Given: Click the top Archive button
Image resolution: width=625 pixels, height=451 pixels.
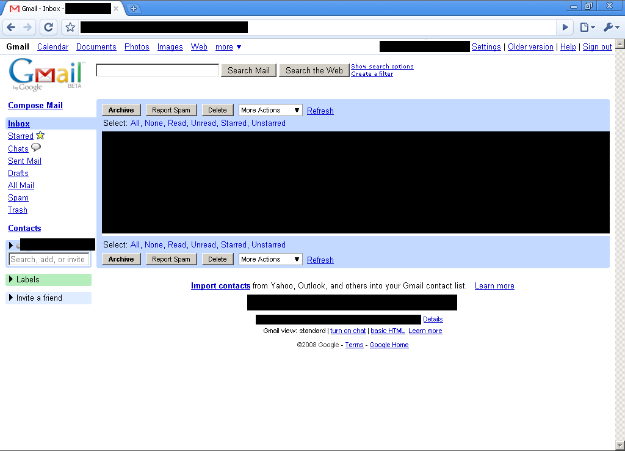Looking at the screenshot, I should pos(121,110).
